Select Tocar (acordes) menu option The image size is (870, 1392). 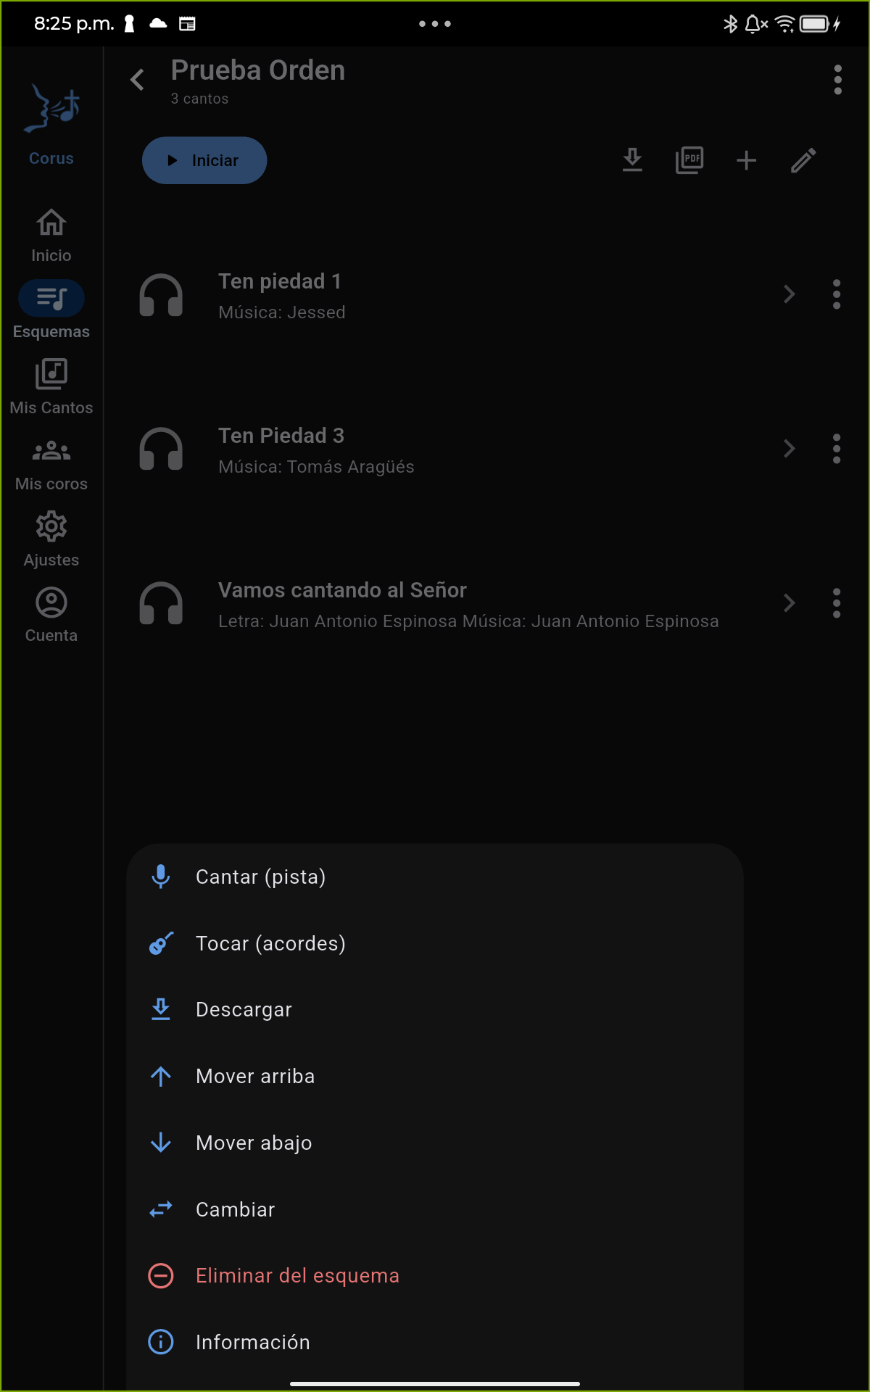[435, 943]
